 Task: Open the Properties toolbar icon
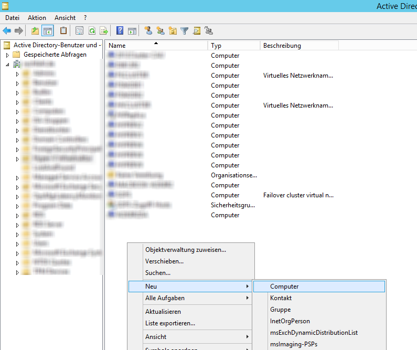pos(80,31)
